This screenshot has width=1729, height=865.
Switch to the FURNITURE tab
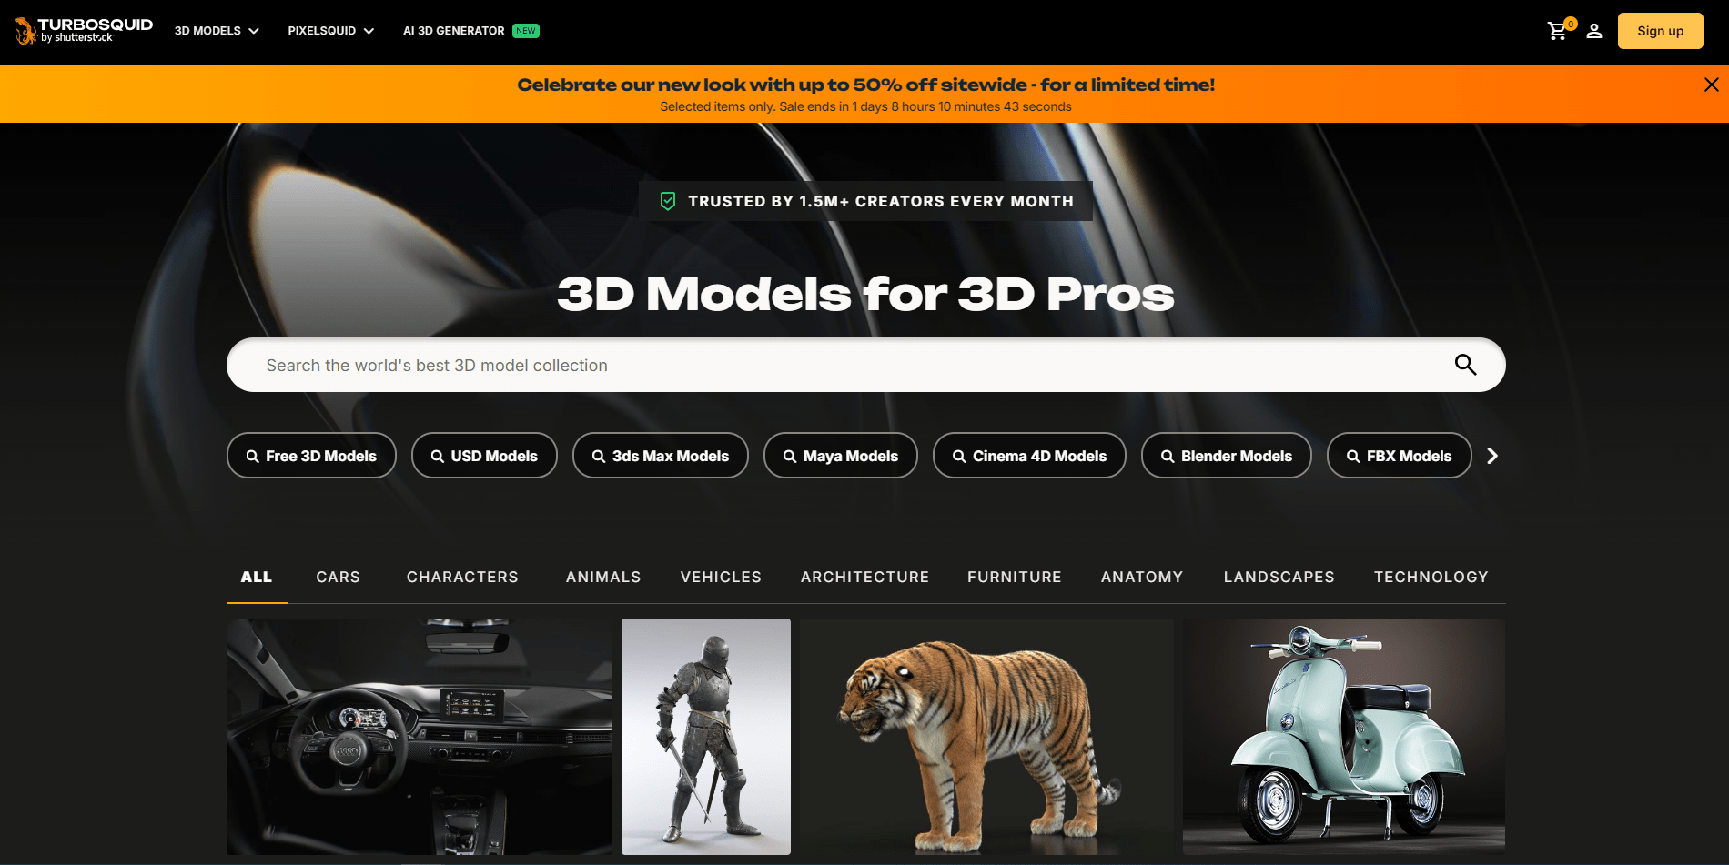1015,578
